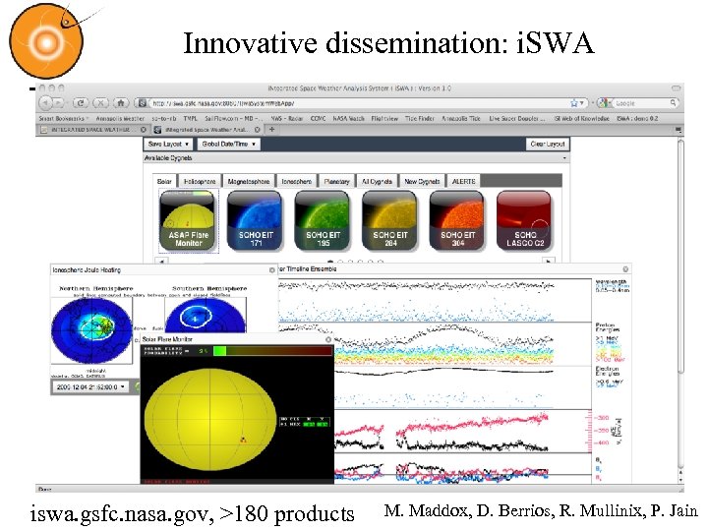
Task: Click the site icon beside the URL
Action: pyautogui.click(x=142, y=103)
